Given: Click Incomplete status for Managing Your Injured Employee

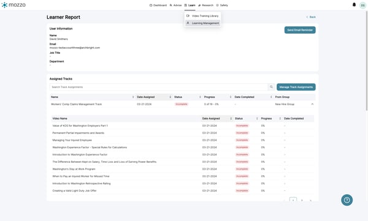Looking at the screenshot, I should [242, 140].
